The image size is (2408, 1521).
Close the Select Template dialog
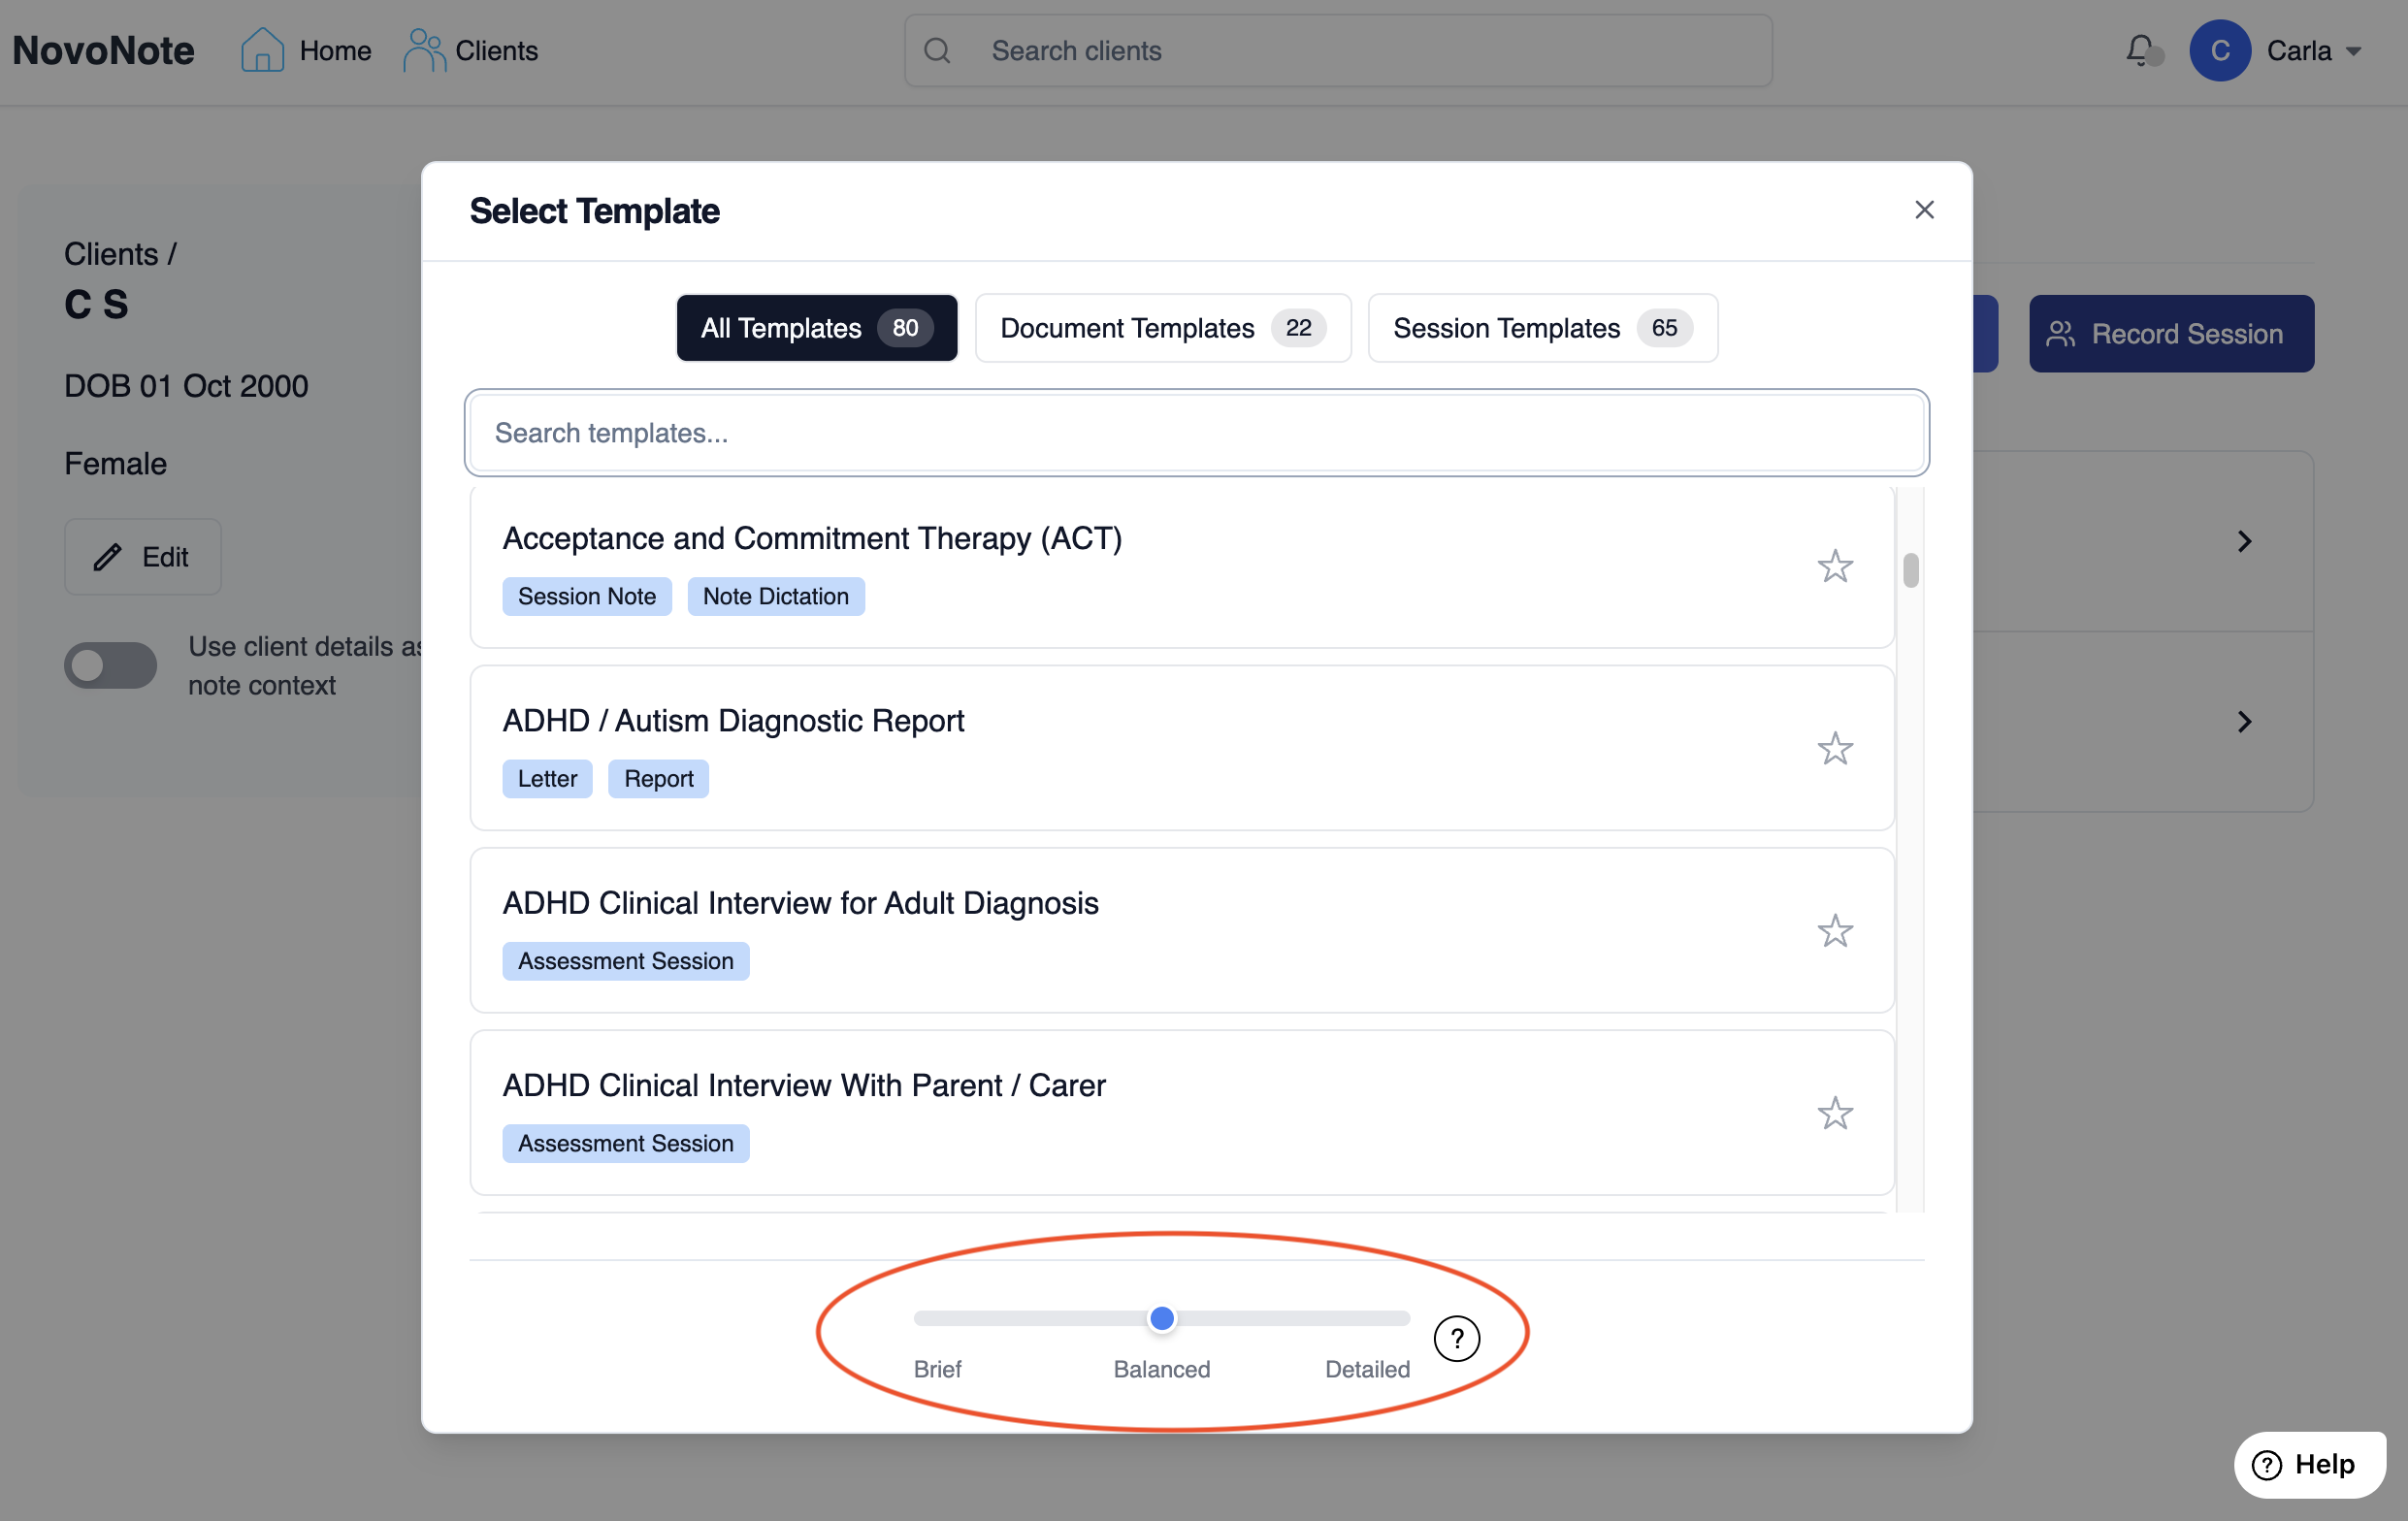pyautogui.click(x=1923, y=210)
